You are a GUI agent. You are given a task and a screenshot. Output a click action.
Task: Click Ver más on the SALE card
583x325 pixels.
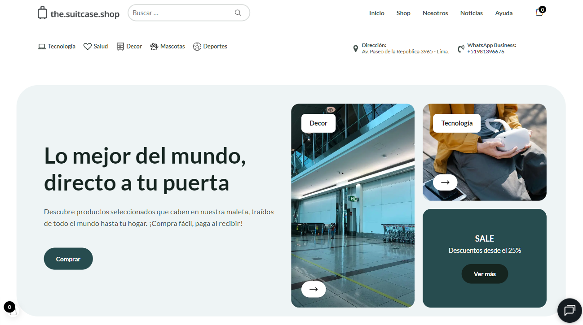pos(484,273)
